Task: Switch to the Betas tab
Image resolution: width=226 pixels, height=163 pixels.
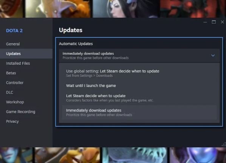Action: [x=11, y=73]
